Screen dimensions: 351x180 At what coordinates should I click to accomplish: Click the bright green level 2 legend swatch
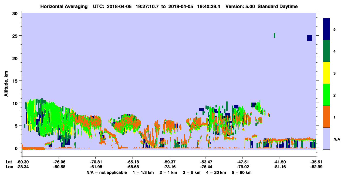click(x=326, y=95)
